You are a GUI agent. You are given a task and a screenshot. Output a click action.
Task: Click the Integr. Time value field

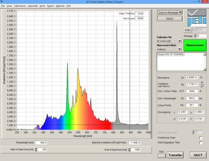pyautogui.click(x=140, y=14)
